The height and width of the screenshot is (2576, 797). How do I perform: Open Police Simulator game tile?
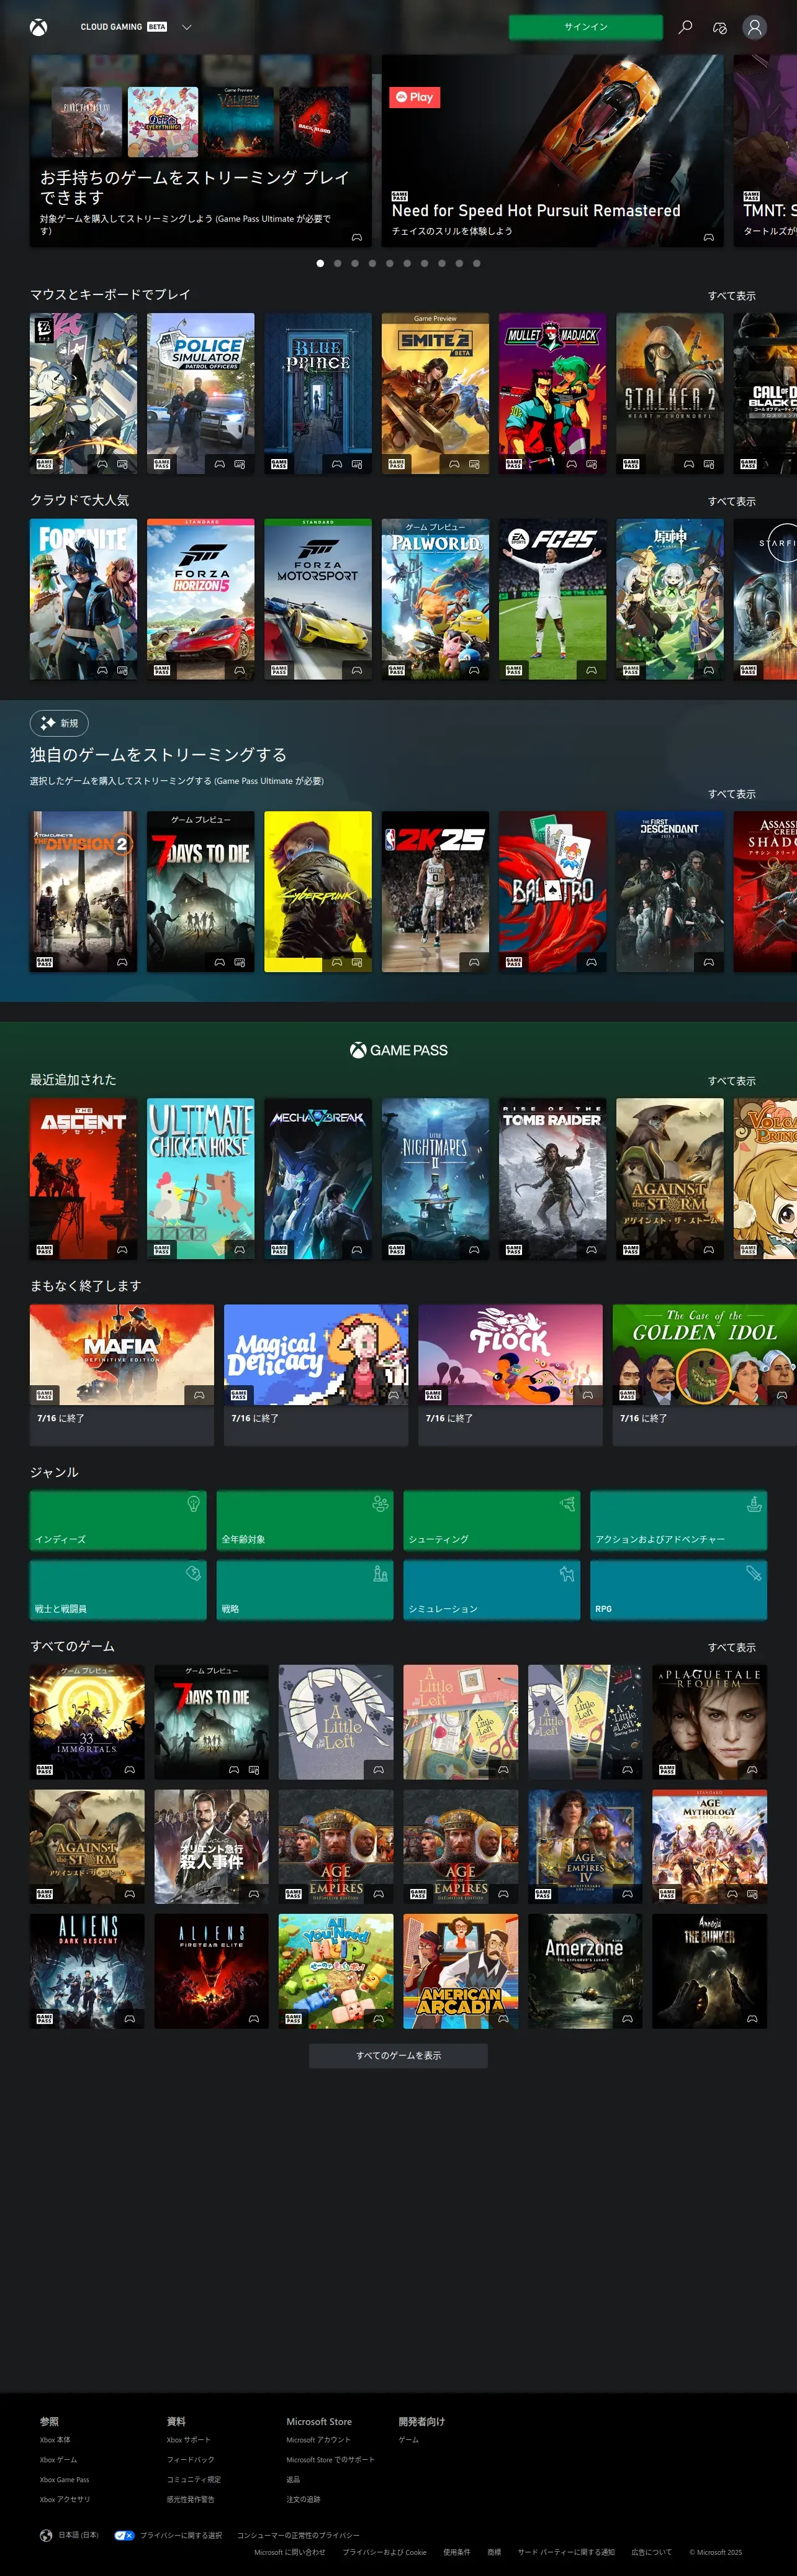point(200,393)
